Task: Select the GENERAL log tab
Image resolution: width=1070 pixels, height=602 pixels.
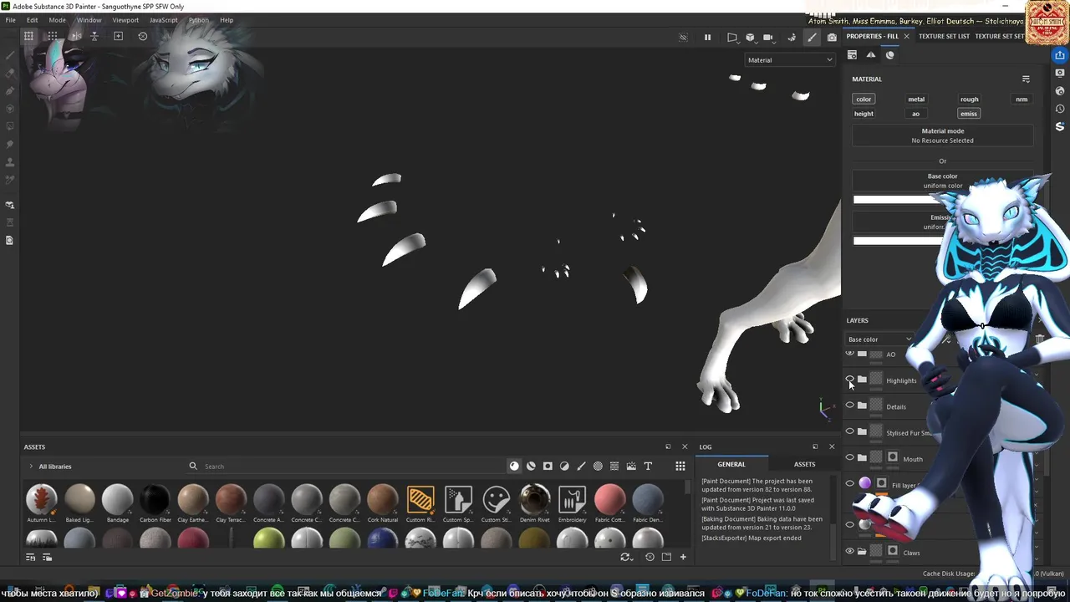Action: (x=731, y=464)
